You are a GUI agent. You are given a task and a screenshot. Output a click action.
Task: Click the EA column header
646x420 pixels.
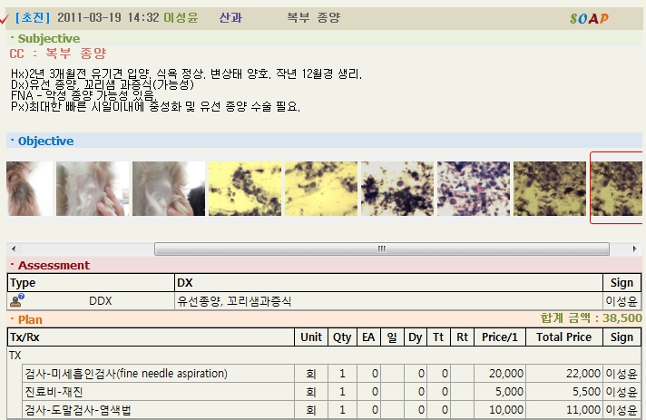[368, 337]
